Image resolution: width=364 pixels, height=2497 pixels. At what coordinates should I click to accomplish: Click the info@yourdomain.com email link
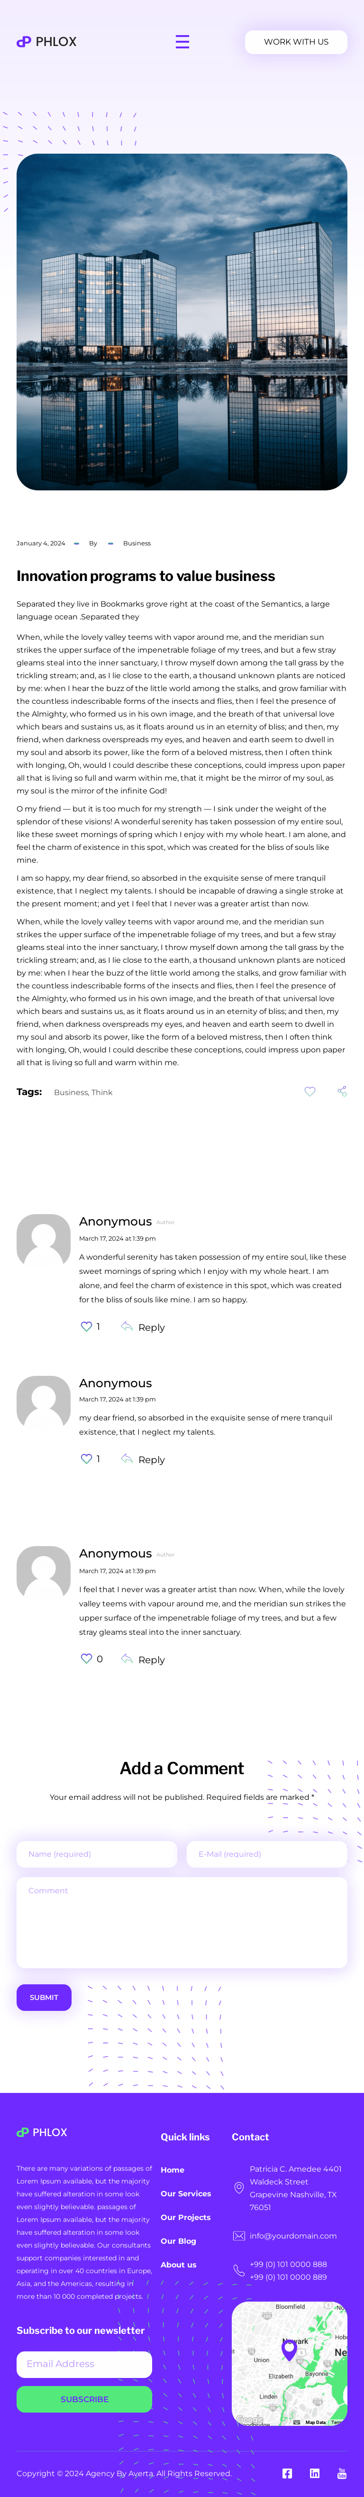pos(293,2236)
